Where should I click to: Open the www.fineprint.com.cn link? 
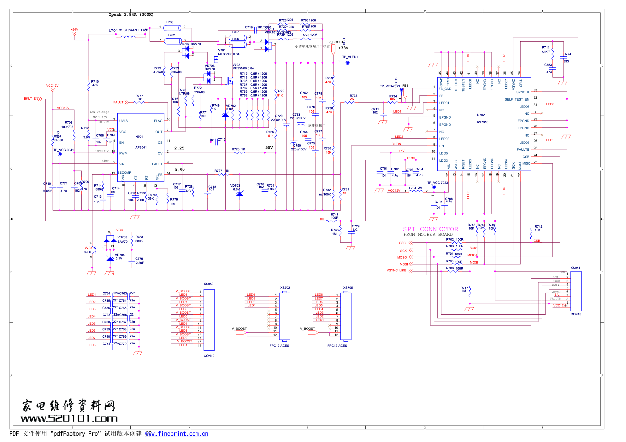pos(176,433)
